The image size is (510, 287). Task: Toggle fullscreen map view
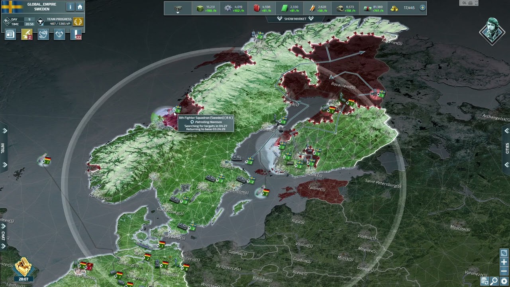click(x=504, y=253)
